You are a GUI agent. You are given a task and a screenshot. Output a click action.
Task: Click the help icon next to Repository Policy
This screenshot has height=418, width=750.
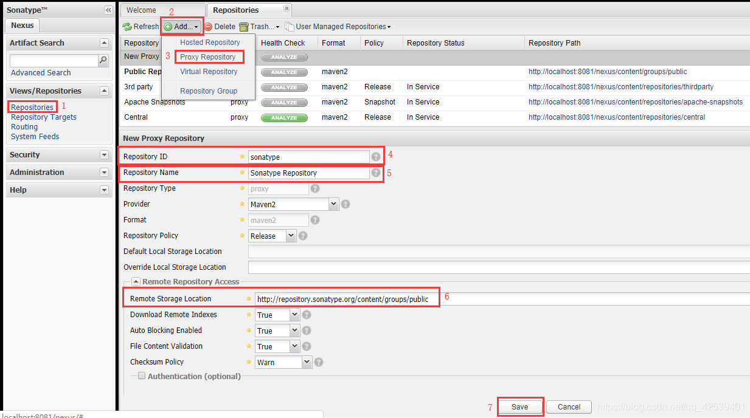pyautogui.click(x=303, y=236)
